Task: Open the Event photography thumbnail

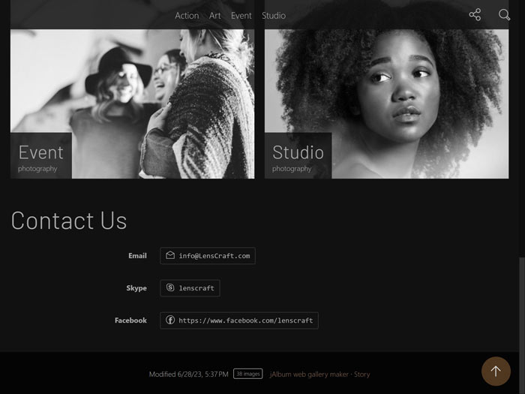Action: (x=132, y=104)
